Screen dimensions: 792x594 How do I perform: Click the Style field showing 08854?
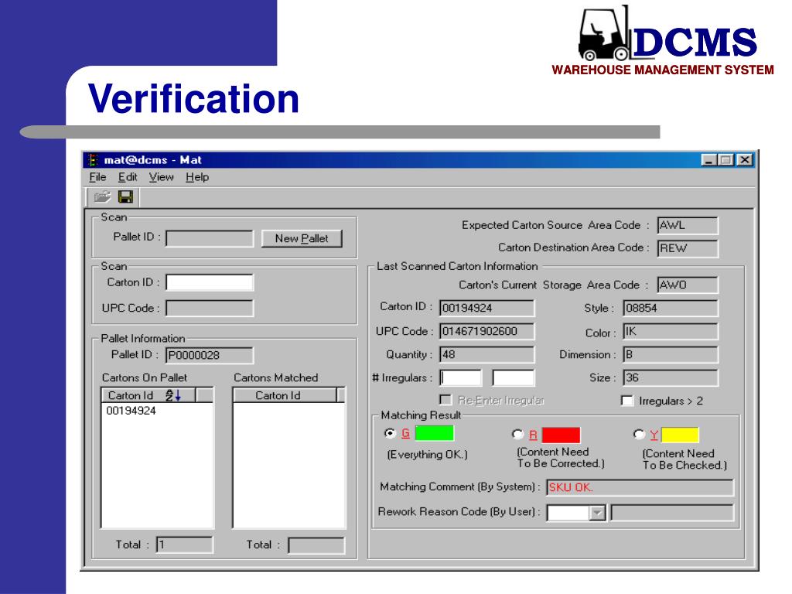671,308
